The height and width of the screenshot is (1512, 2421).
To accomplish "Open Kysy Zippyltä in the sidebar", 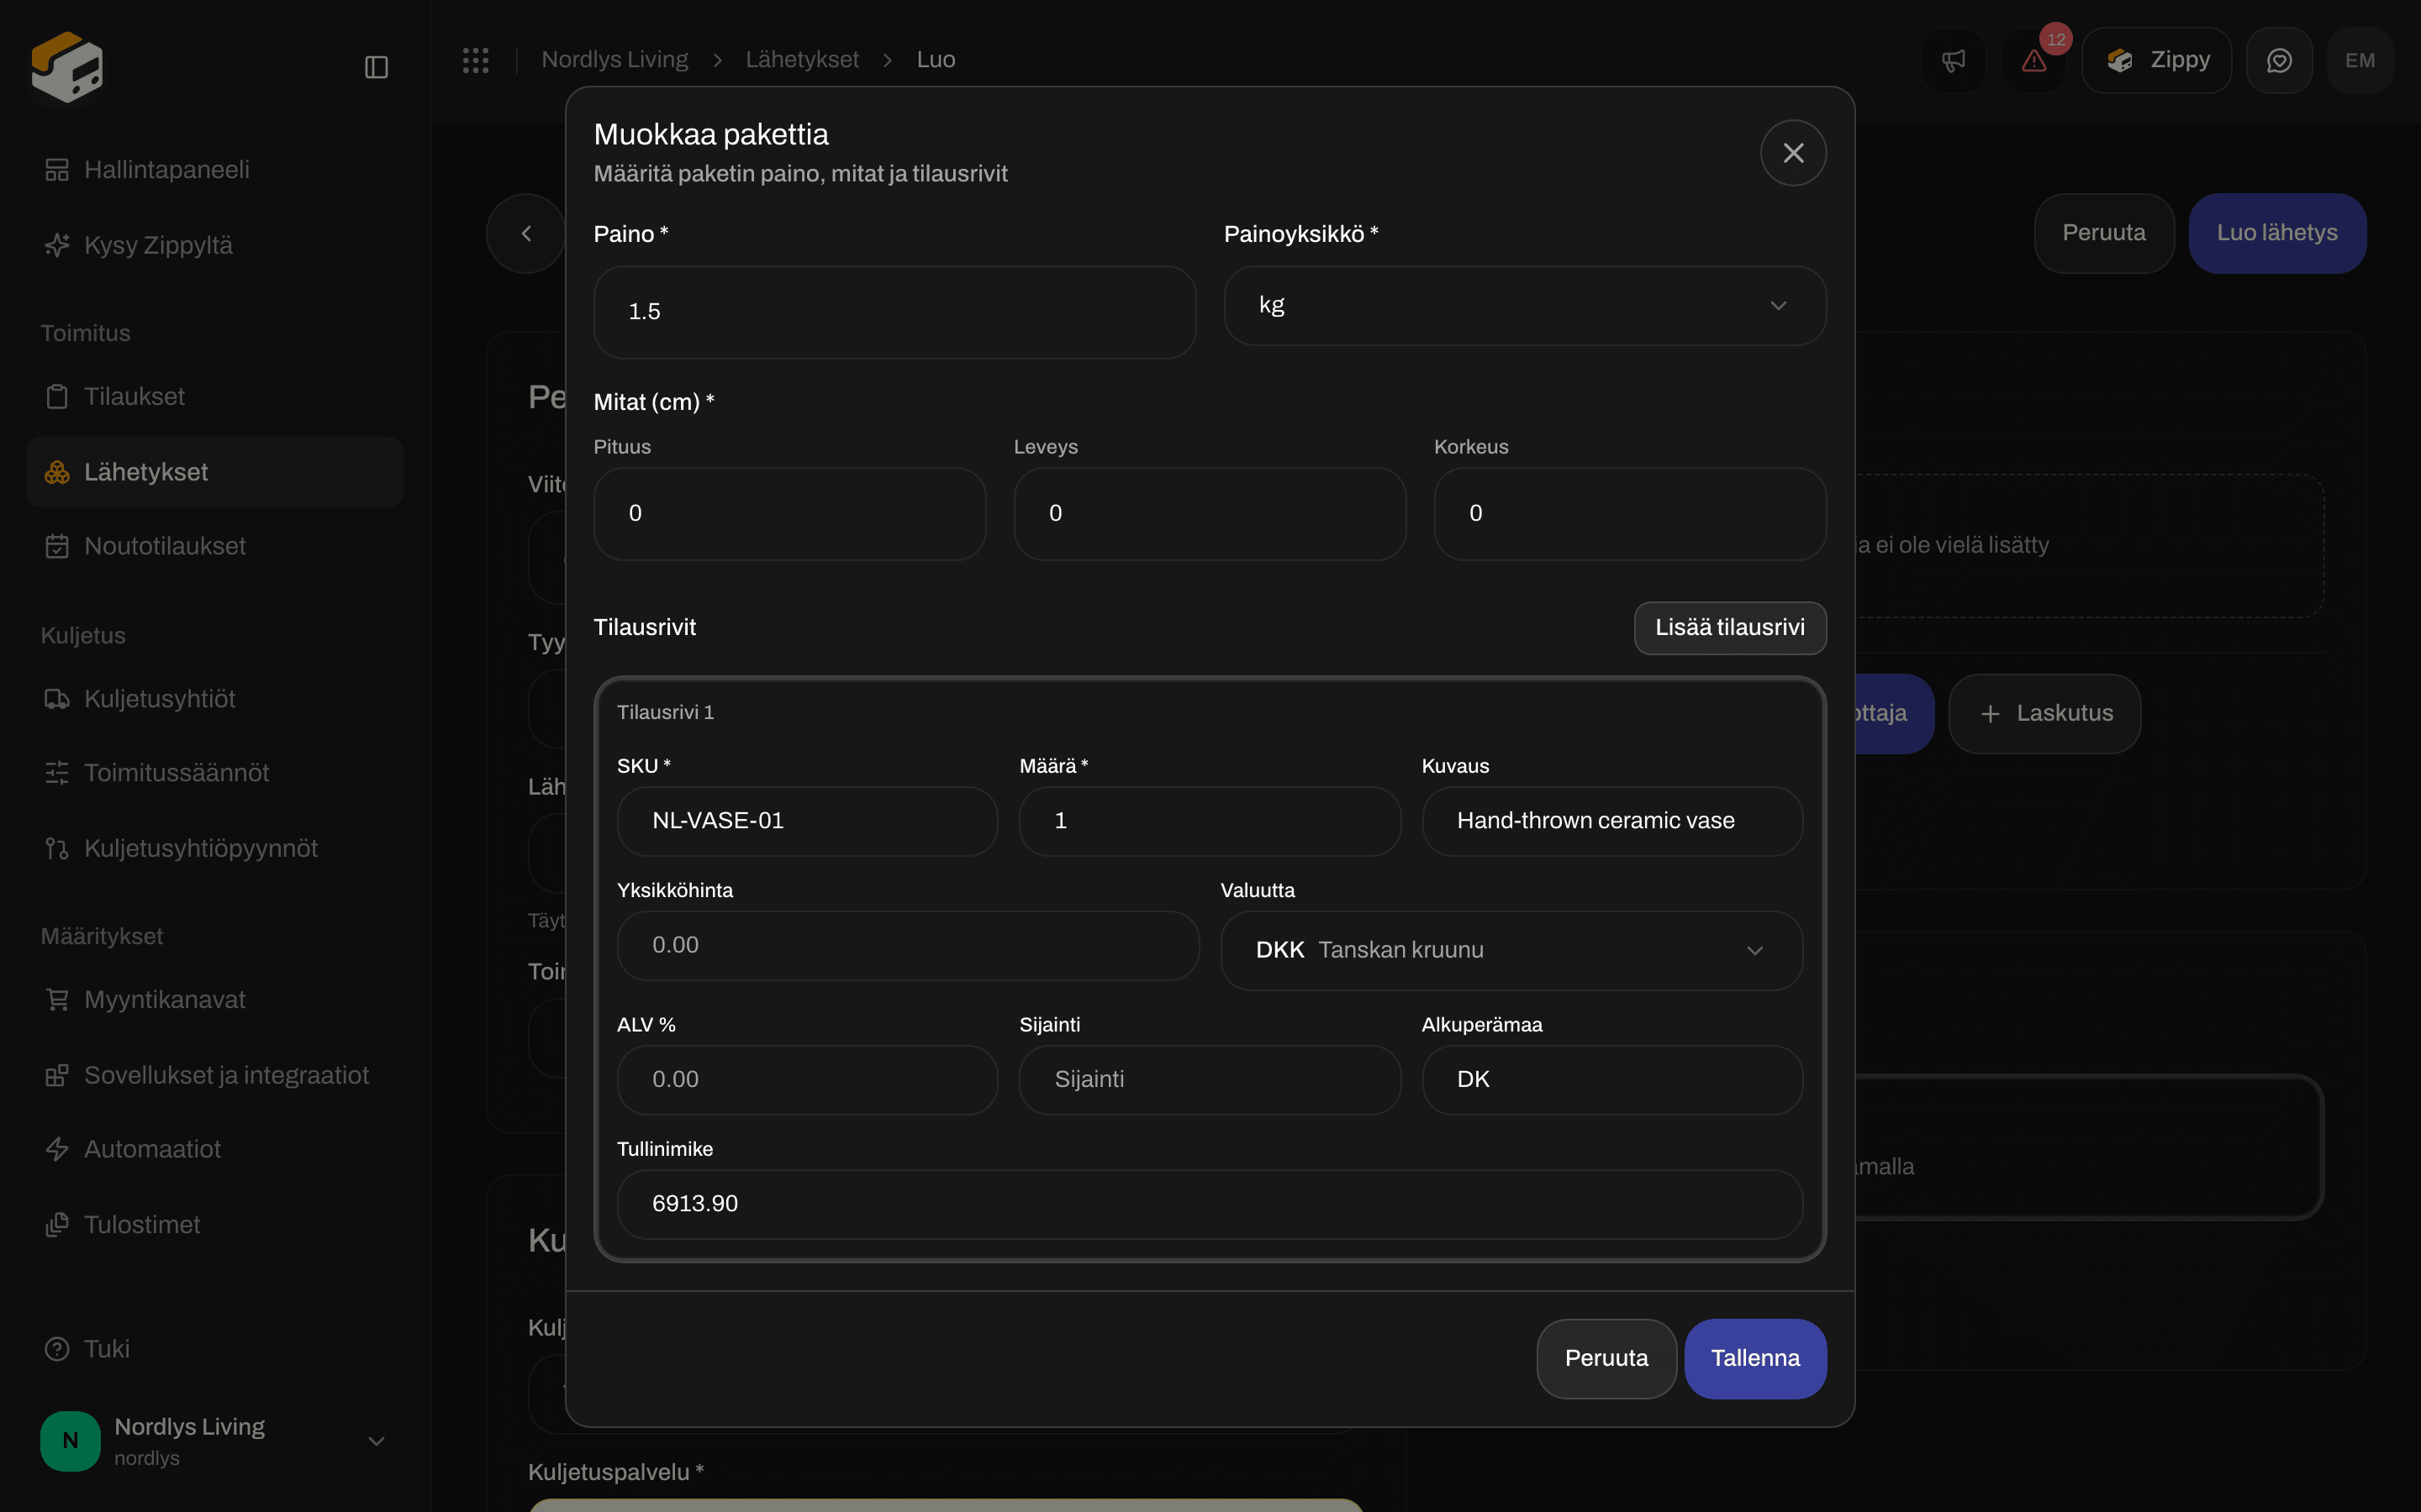I will pos(215,245).
